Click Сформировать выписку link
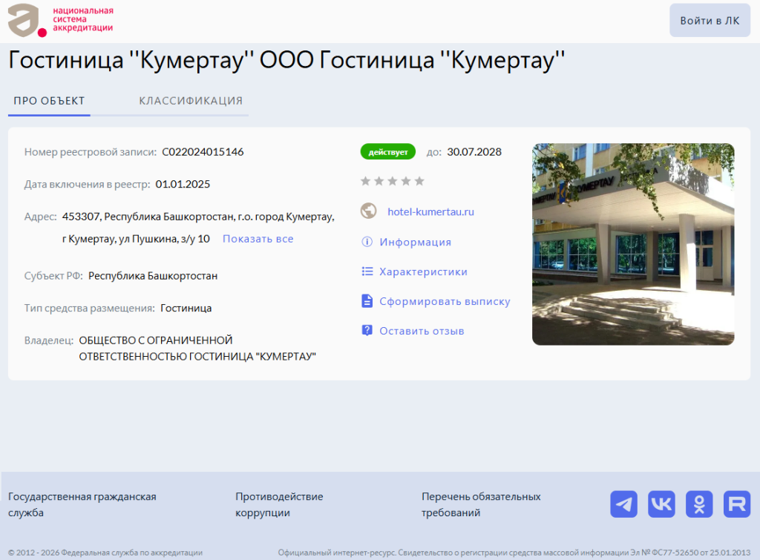This screenshot has width=760, height=560. pyautogui.click(x=445, y=301)
